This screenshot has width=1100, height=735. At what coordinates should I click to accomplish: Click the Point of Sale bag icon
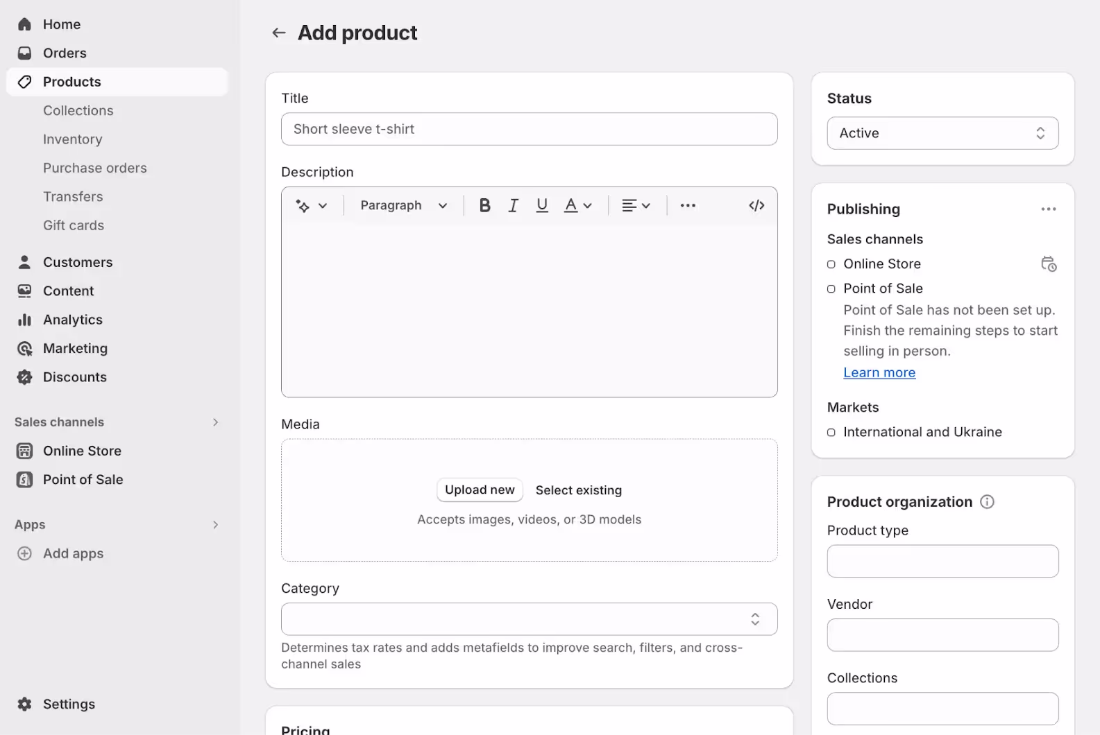[x=24, y=480]
